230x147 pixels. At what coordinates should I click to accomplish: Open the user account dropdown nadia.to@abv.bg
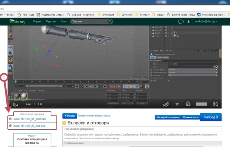pyautogui.click(x=206, y=21)
